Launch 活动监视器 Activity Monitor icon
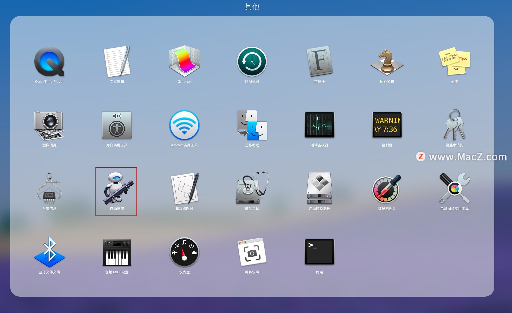512x313 pixels. pyautogui.click(x=320, y=125)
